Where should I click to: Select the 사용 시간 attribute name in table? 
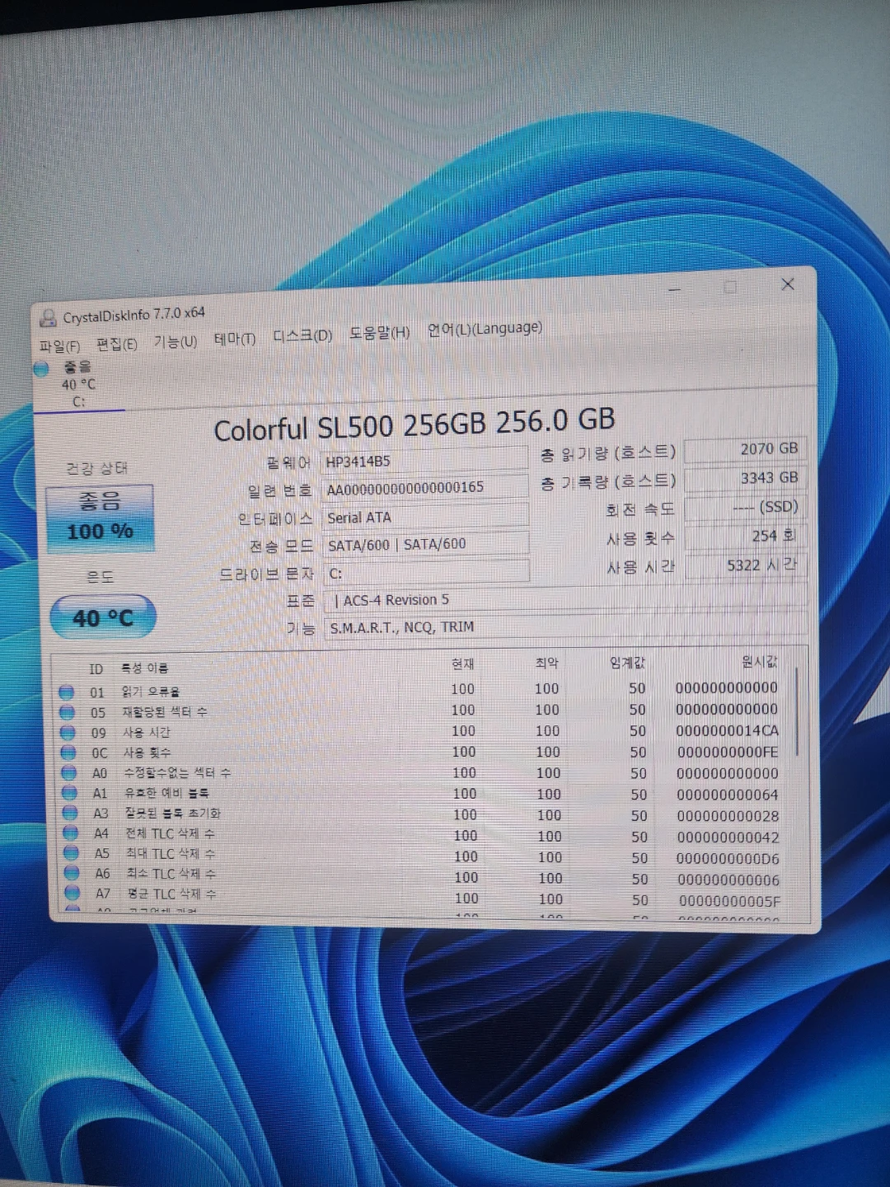[147, 732]
